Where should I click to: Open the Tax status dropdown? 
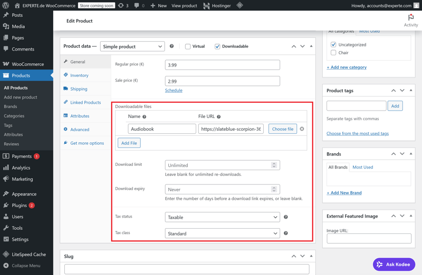coord(222,217)
